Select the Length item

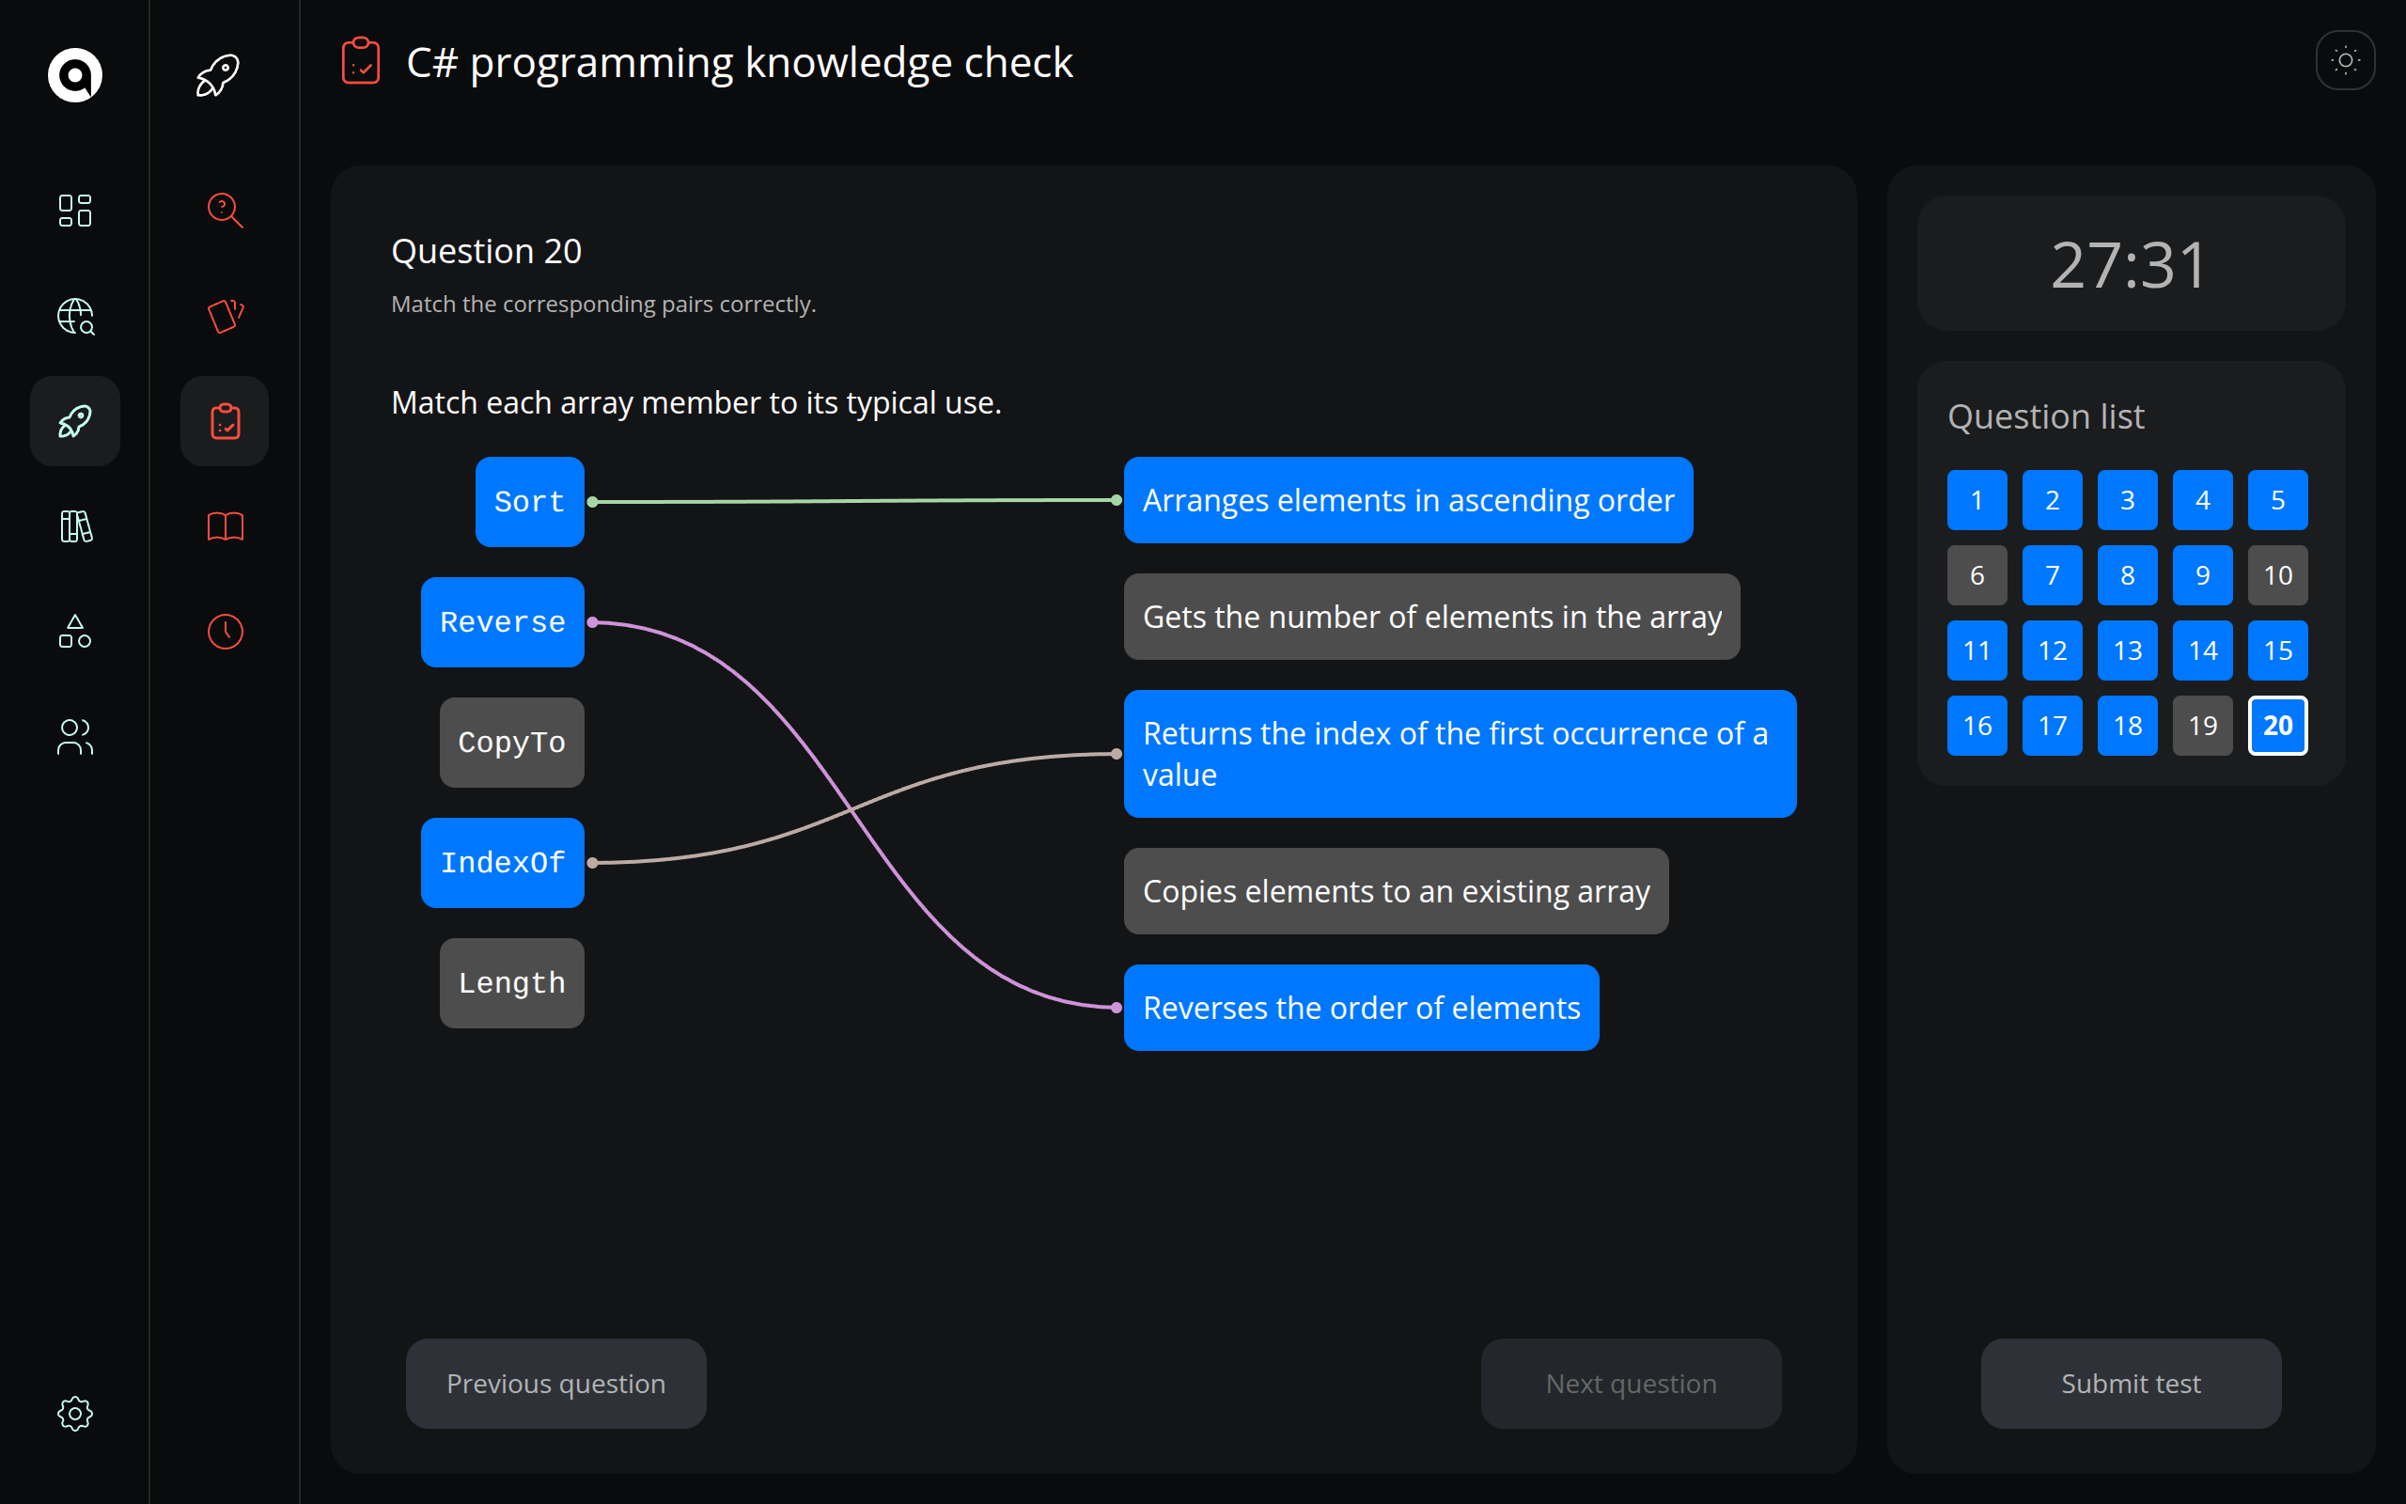click(x=512, y=983)
